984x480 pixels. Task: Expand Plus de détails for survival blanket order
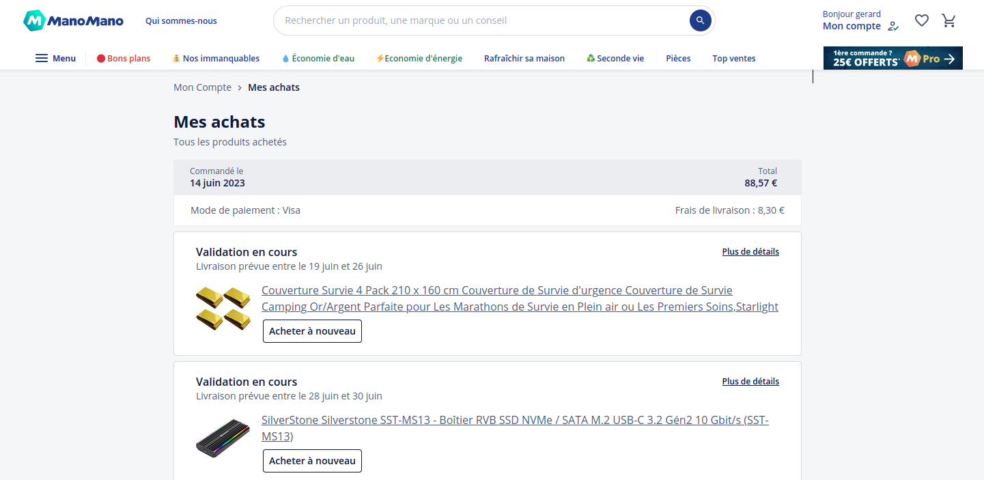pyautogui.click(x=750, y=252)
